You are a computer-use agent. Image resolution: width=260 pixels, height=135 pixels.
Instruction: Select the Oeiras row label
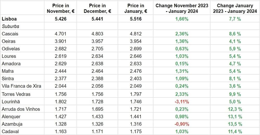[9, 41]
